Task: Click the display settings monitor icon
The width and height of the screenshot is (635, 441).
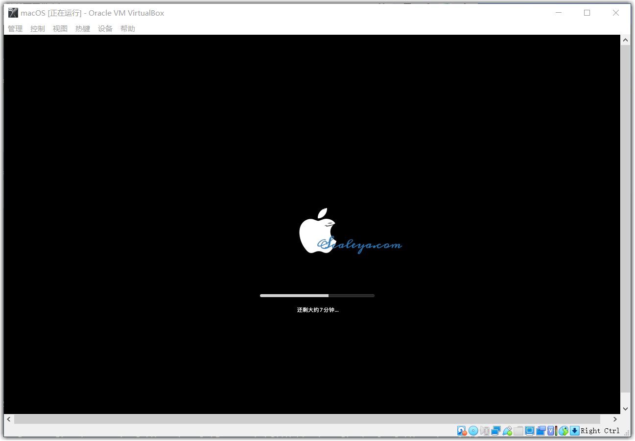Action: pyautogui.click(x=530, y=431)
